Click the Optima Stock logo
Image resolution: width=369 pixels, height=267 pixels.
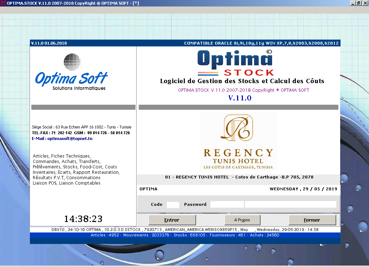click(x=235, y=63)
